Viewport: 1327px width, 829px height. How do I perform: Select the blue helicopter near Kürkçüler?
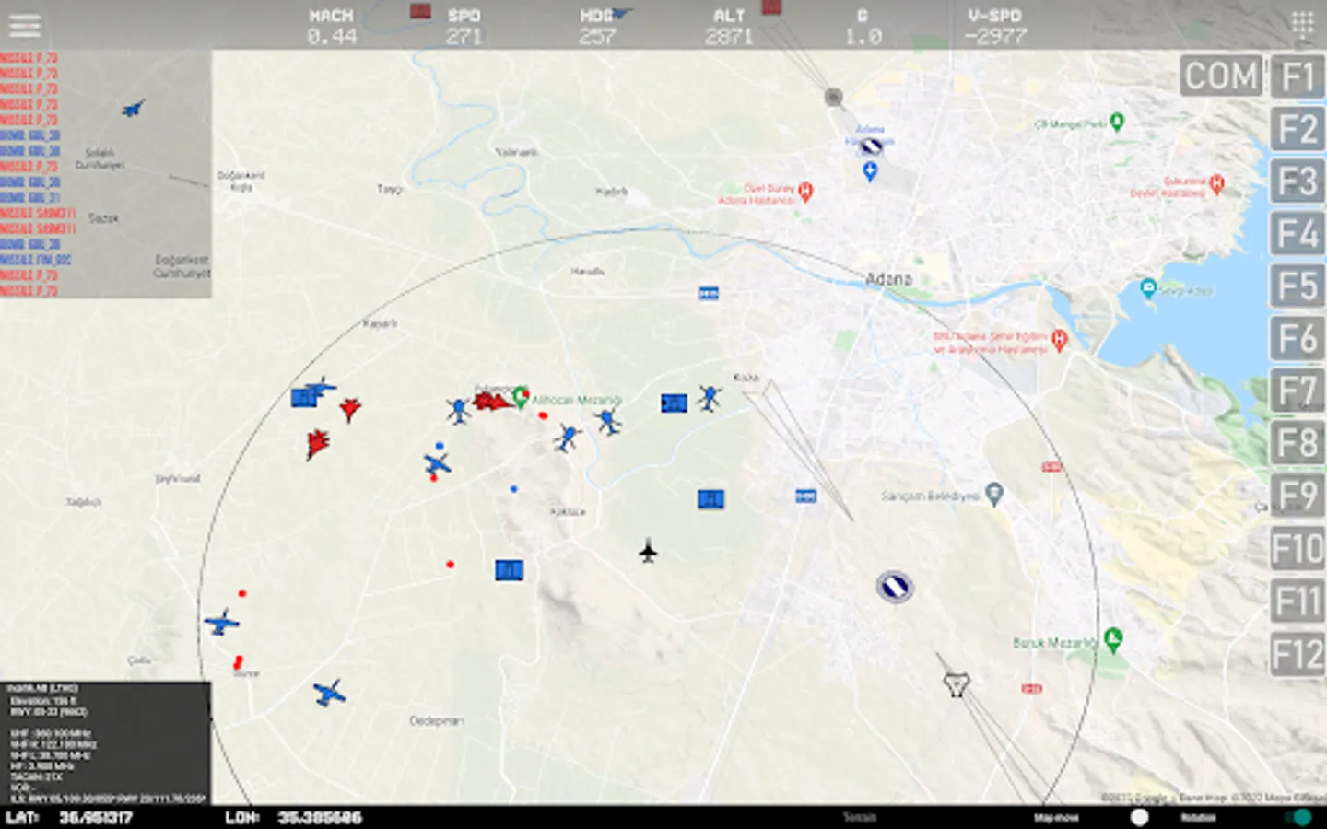pos(709,398)
